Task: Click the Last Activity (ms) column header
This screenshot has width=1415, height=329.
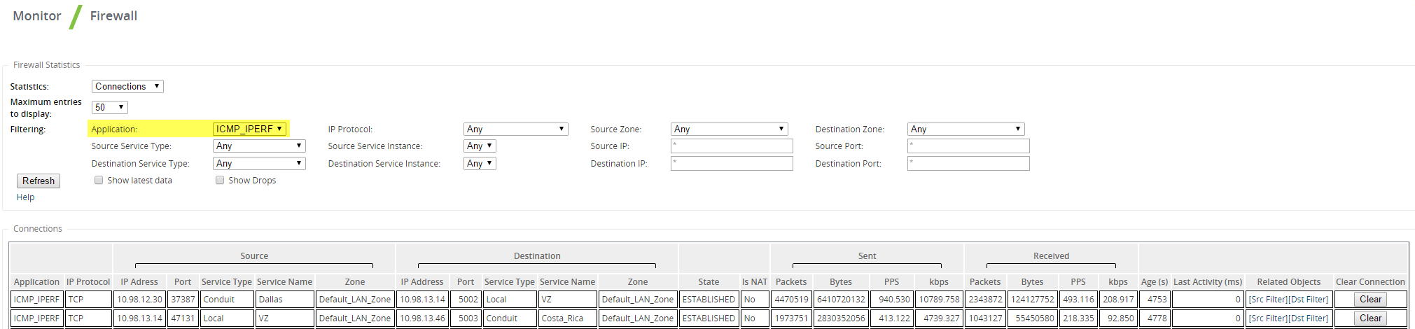Action: (1208, 281)
